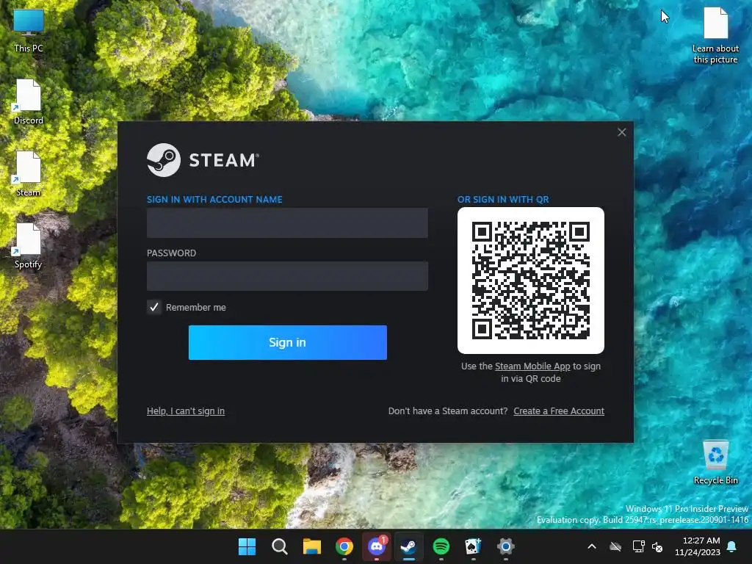Select the Steam desktop shortcut
The width and height of the screenshot is (752, 564).
pos(29,174)
